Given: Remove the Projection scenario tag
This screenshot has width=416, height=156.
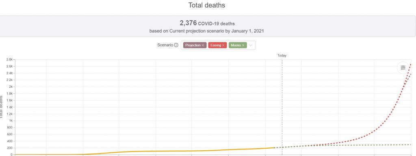Looking at the screenshot, I should click(203, 45).
